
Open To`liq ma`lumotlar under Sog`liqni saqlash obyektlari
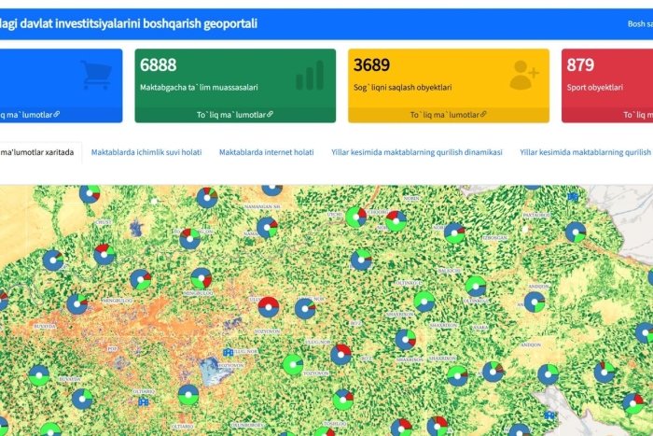pos(444,115)
